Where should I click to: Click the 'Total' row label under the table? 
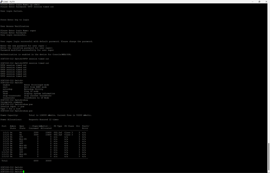[x=5, y=161]
